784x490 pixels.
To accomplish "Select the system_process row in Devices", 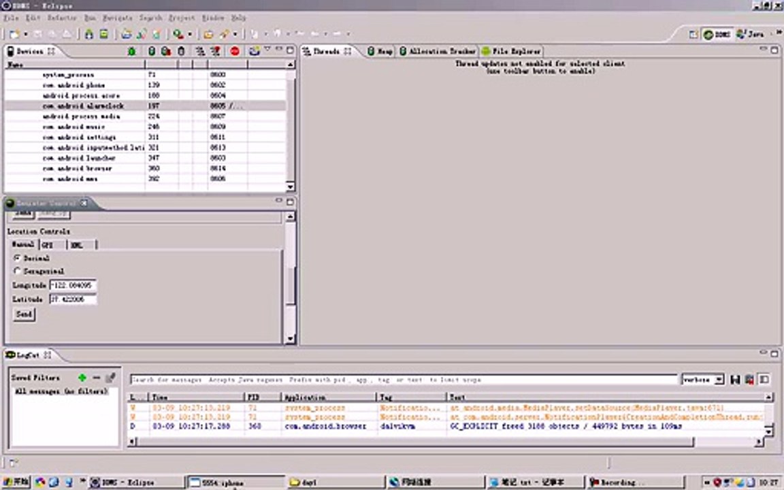I will [x=145, y=74].
